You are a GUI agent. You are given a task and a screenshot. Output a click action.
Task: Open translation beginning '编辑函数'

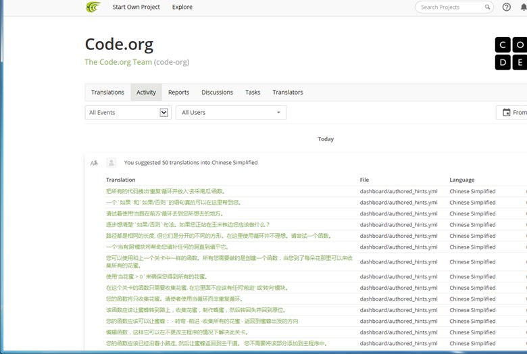pos(177,332)
